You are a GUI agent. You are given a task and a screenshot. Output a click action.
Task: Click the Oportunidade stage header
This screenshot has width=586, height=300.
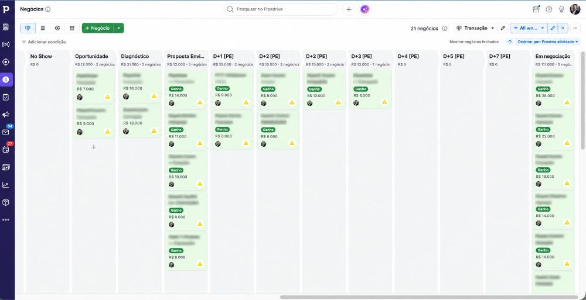pyautogui.click(x=91, y=56)
